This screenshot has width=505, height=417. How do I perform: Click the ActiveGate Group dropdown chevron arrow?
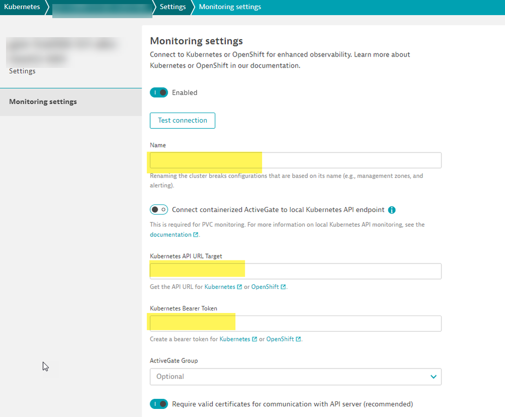433,377
